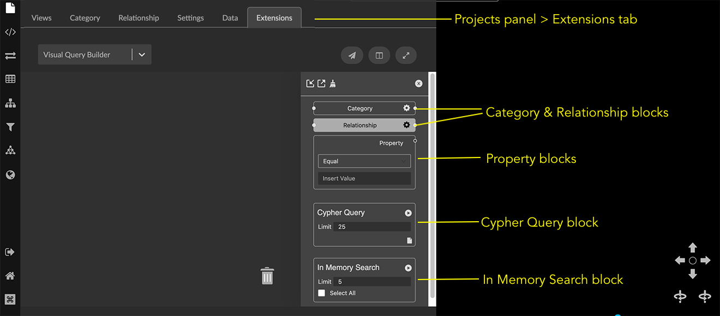Open the globe icon in left sidebar

tap(10, 175)
